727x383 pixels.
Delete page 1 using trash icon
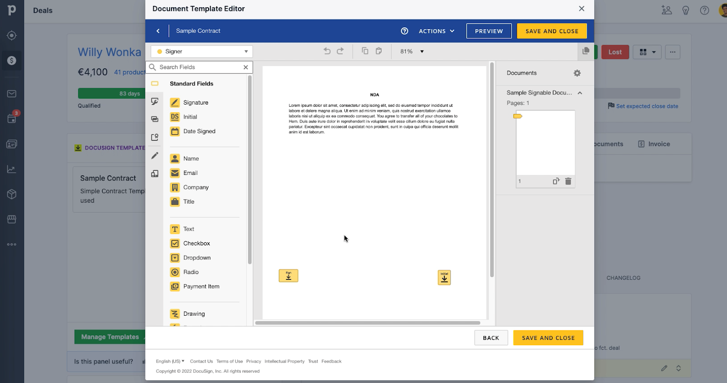(x=568, y=181)
